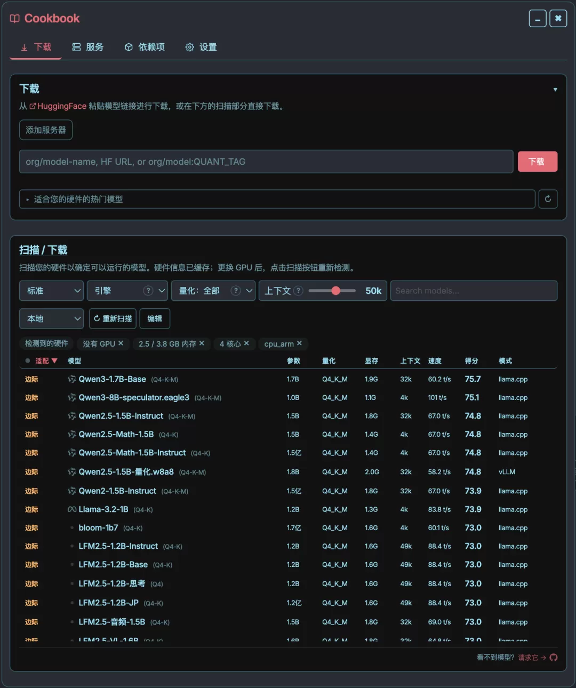Viewport: 576px width, 688px height.
Task: Sort by the 模型 column header
Action: tap(74, 361)
